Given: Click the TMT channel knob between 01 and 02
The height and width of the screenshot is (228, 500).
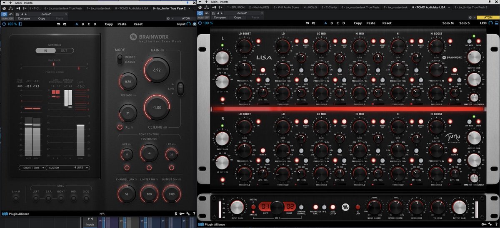Looking at the screenshot, I should (278, 207).
